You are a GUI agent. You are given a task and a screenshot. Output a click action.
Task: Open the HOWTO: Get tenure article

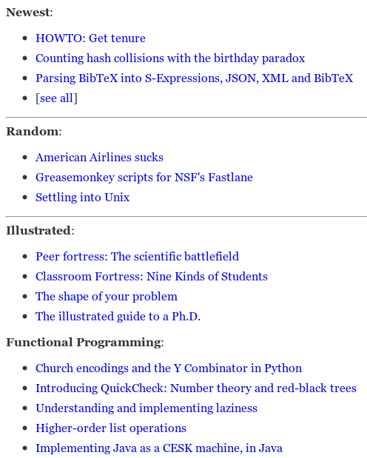point(90,38)
